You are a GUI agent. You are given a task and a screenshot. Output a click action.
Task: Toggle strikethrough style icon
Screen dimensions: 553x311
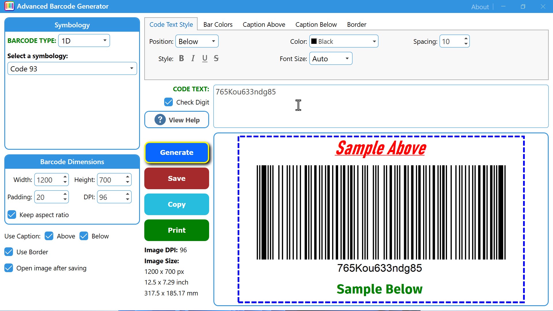pyautogui.click(x=216, y=58)
